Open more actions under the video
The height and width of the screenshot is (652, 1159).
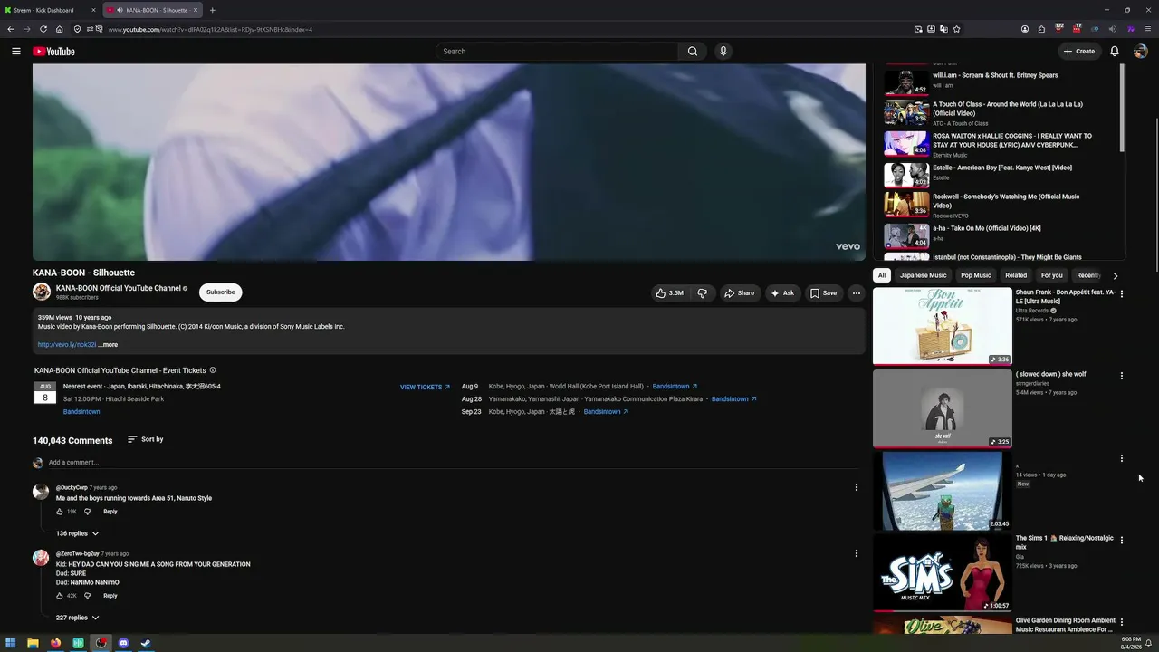coord(856,293)
